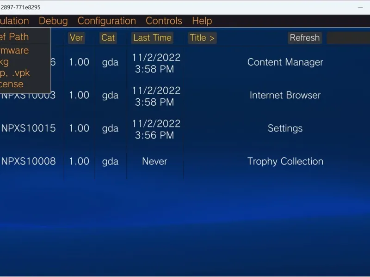
Task: Click gda category in Internet Browser row
Action: [x=110, y=96]
